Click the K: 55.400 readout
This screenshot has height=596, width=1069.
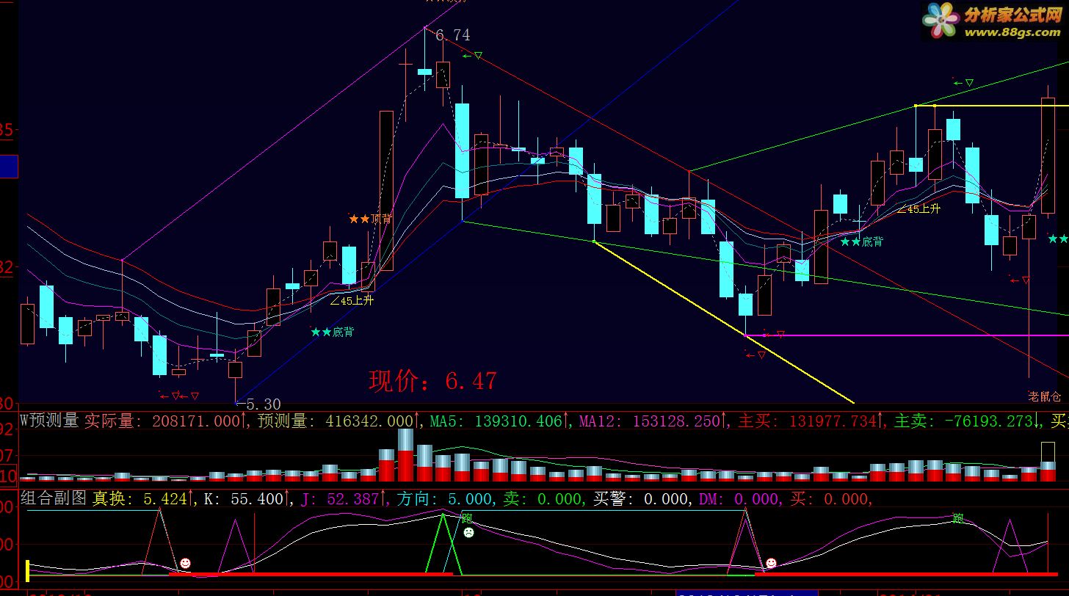[247, 499]
